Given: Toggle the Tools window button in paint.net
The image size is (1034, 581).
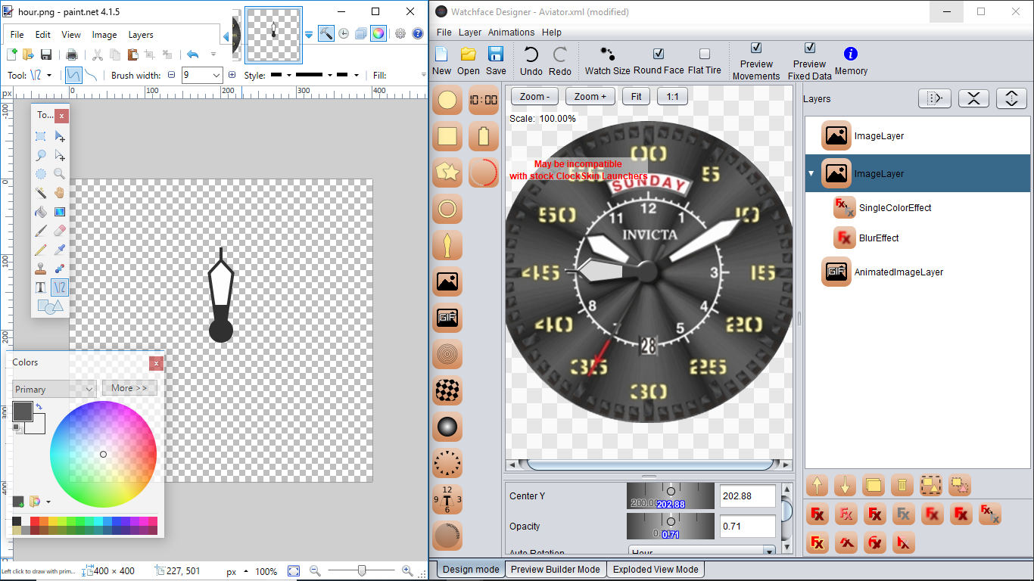Looking at the screenshot, I should pyautogui.click(x=326, y=33).
